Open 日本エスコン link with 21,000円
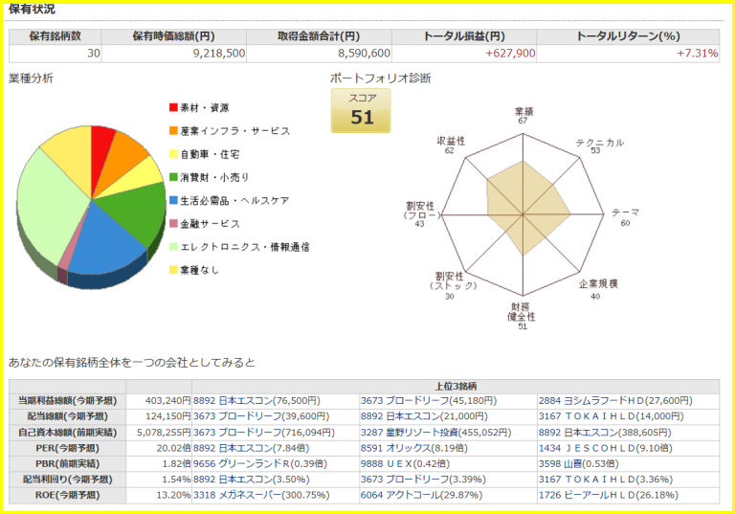The width and height of the screenshot is (735, 514). coord(424,416)
